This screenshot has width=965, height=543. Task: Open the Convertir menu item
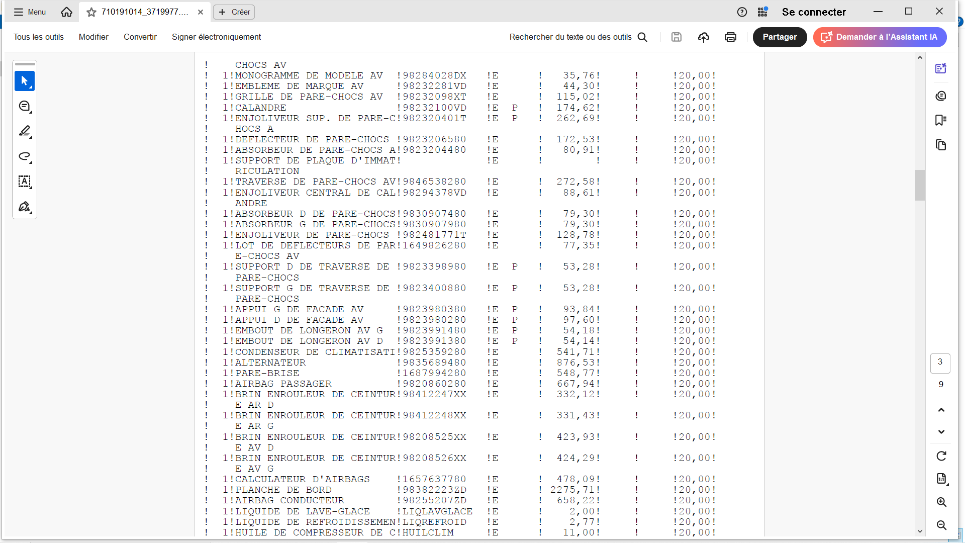140,37
